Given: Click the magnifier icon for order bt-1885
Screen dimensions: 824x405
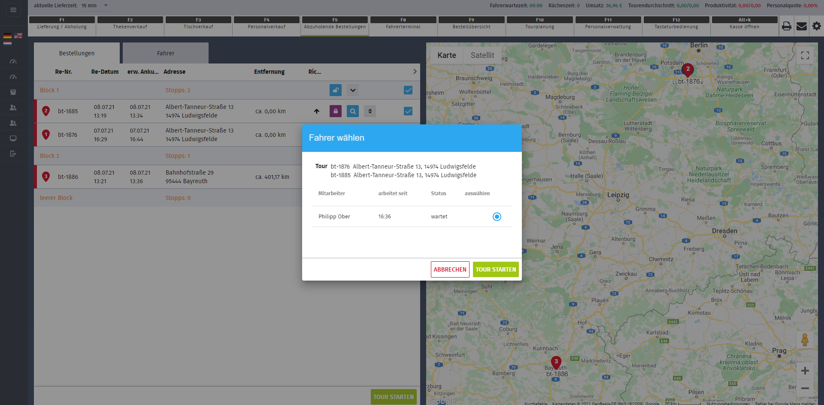Looking at the screenshot, I should point(353,111).
